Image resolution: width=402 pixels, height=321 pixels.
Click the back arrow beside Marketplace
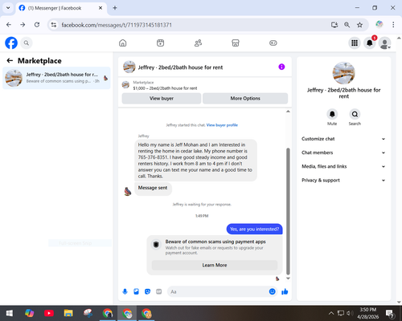click(x=10, y=61)
